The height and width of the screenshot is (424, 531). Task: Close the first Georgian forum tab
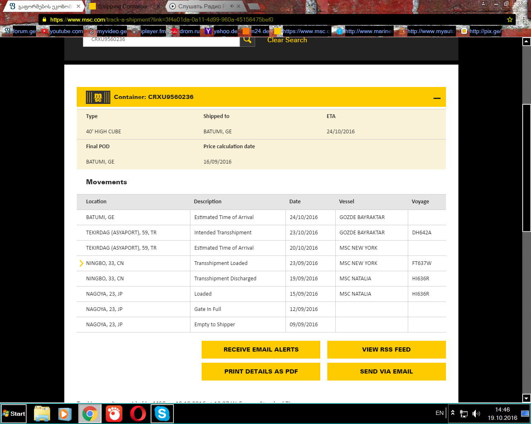pos(78,6)
